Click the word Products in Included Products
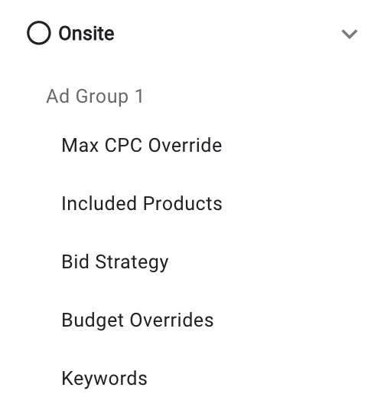The image size is (384, 414). pyautogui.click(x=183, y=203)
